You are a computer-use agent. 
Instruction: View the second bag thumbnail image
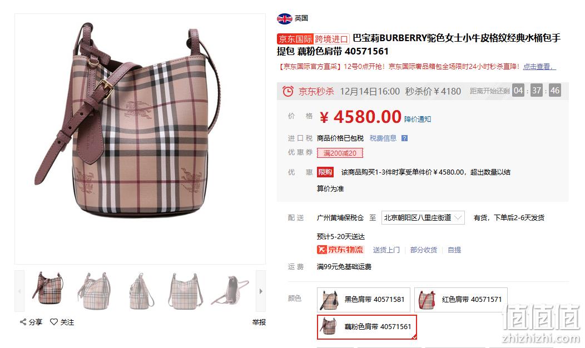pos(94,291)
